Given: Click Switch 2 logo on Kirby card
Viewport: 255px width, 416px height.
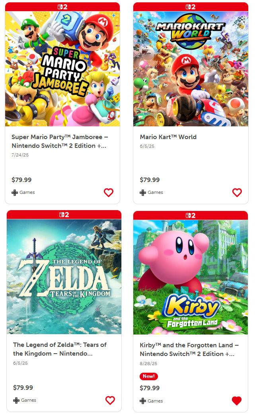Looking at the screenshot, I should coord(191,215).
